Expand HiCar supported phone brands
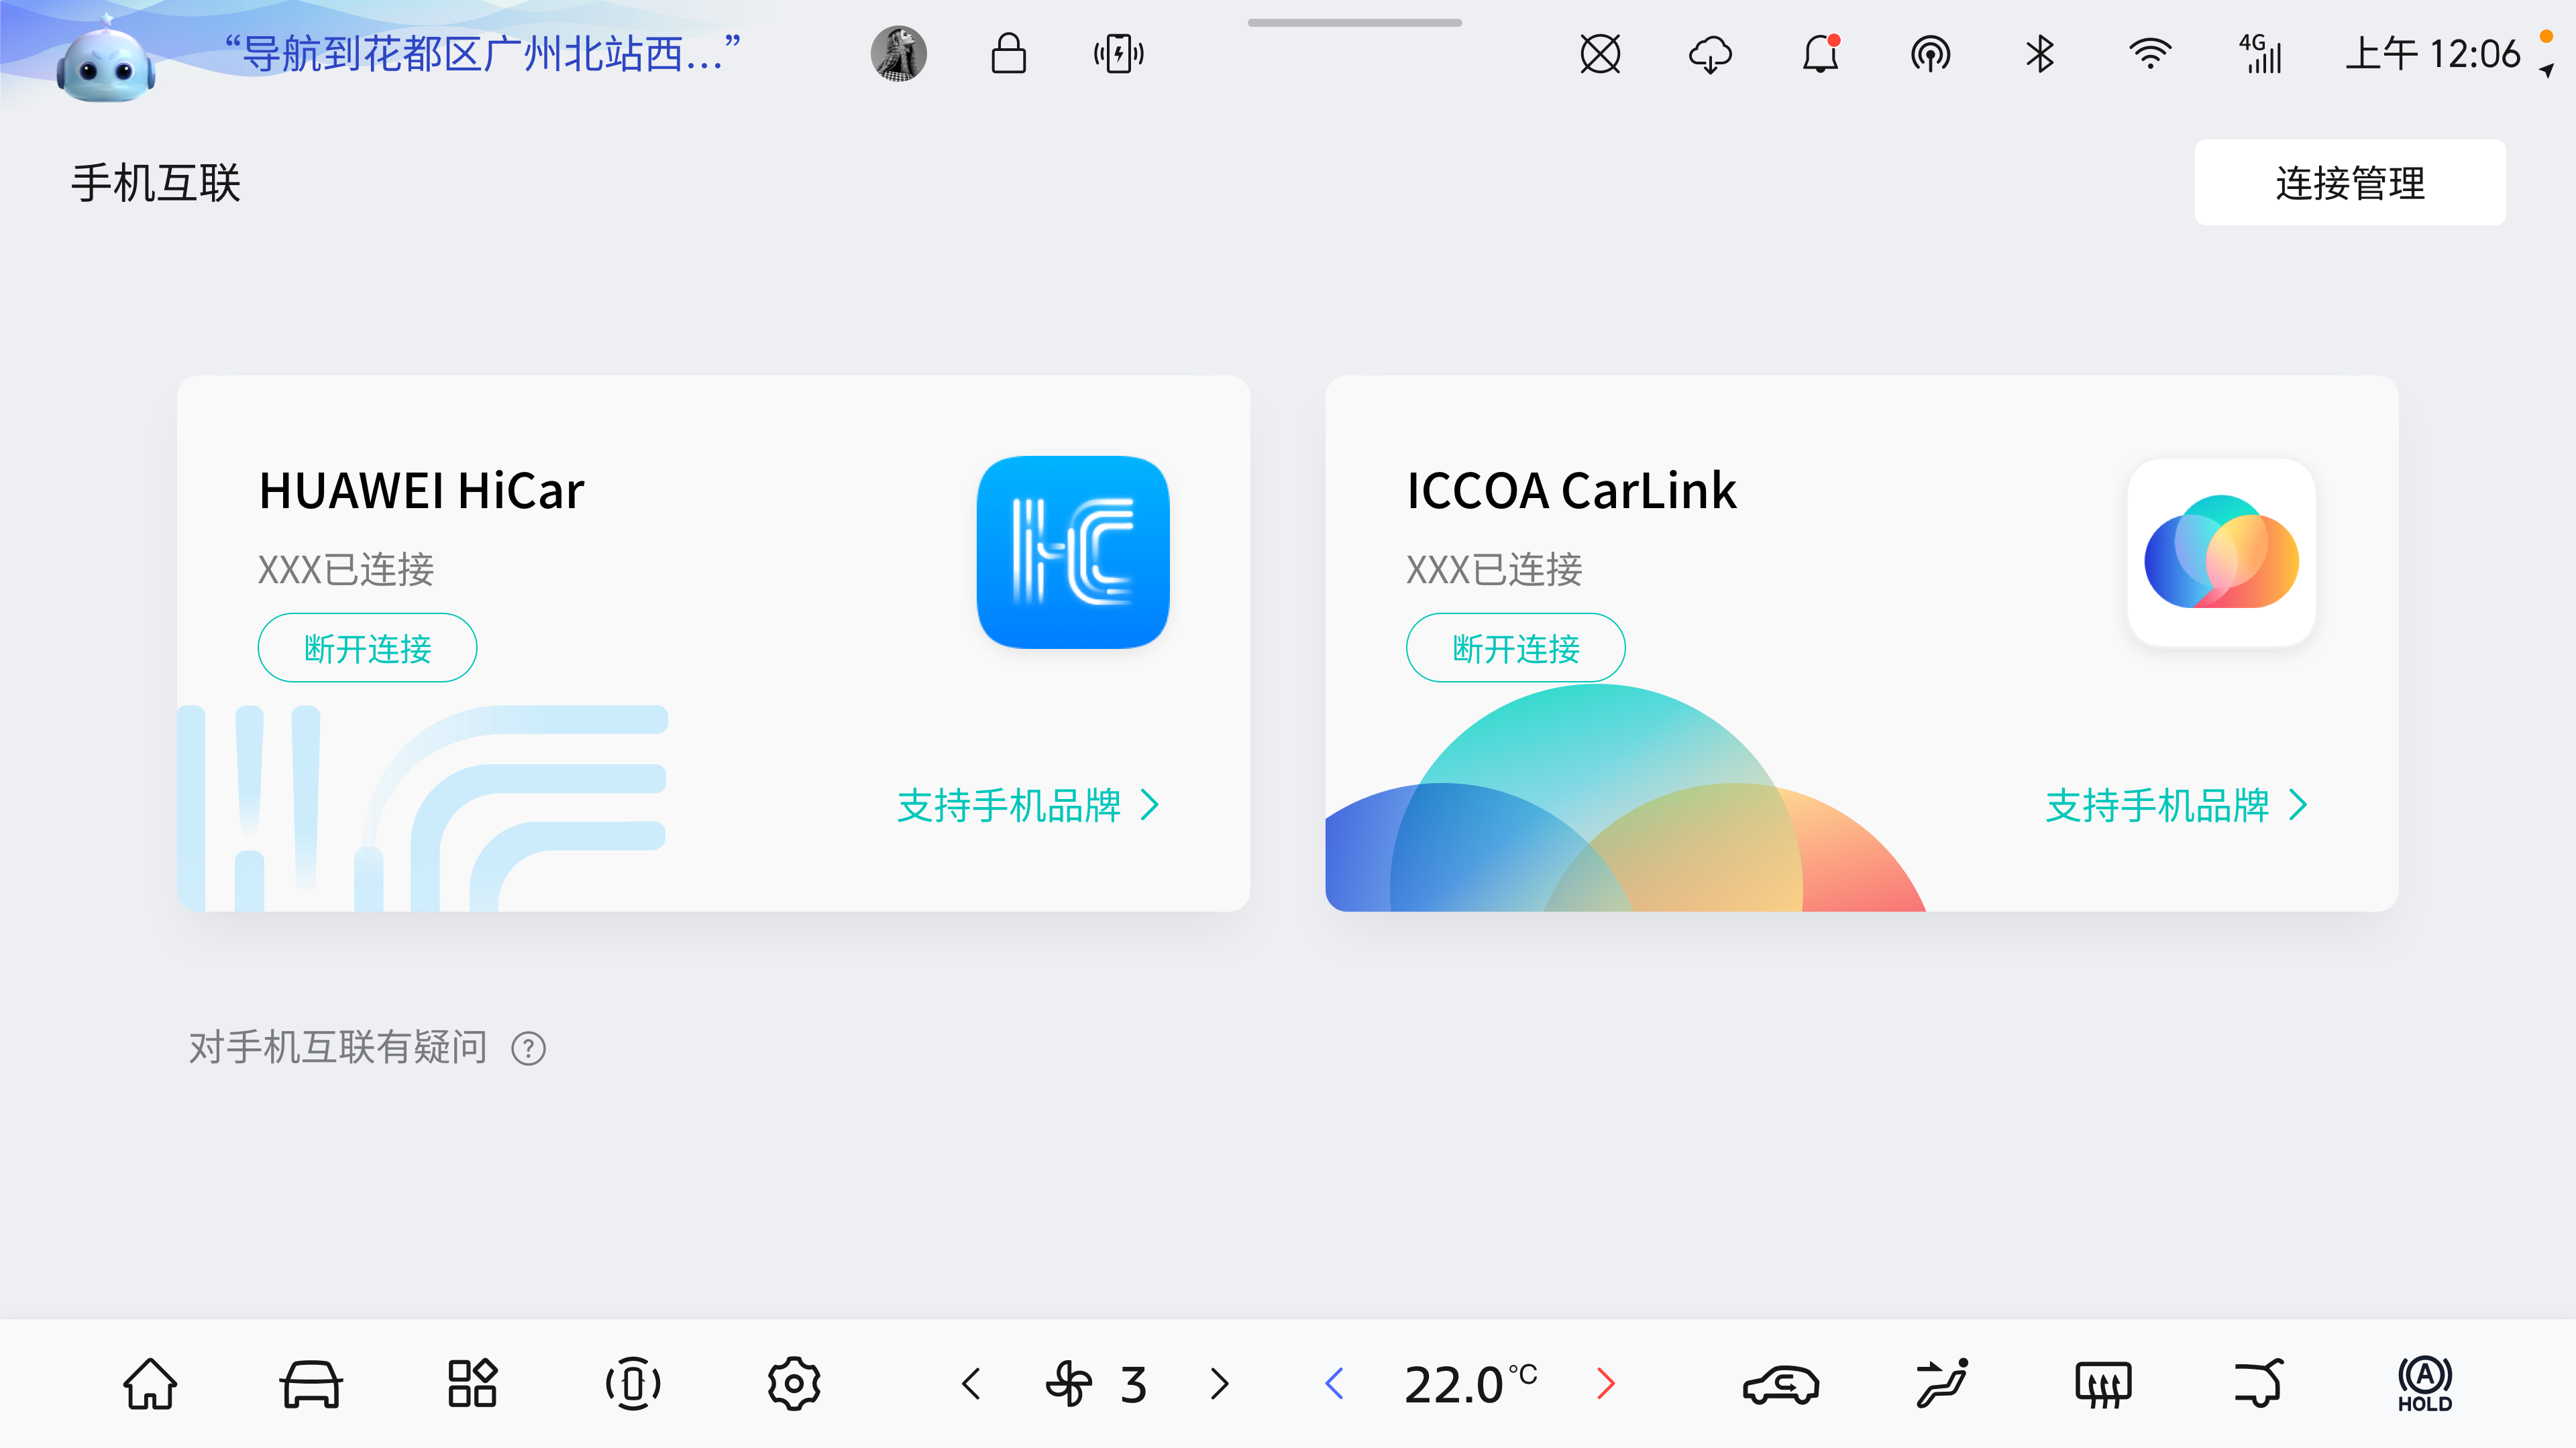 pos(1028,805)
